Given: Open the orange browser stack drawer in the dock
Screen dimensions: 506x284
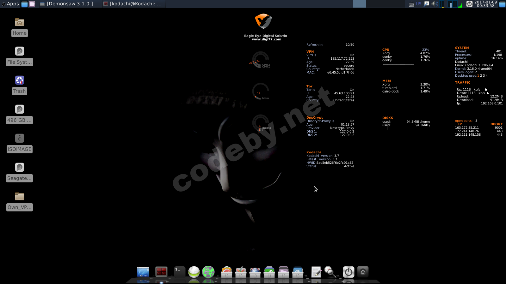Looking at the screenshot, I should [x=226, y=272].
